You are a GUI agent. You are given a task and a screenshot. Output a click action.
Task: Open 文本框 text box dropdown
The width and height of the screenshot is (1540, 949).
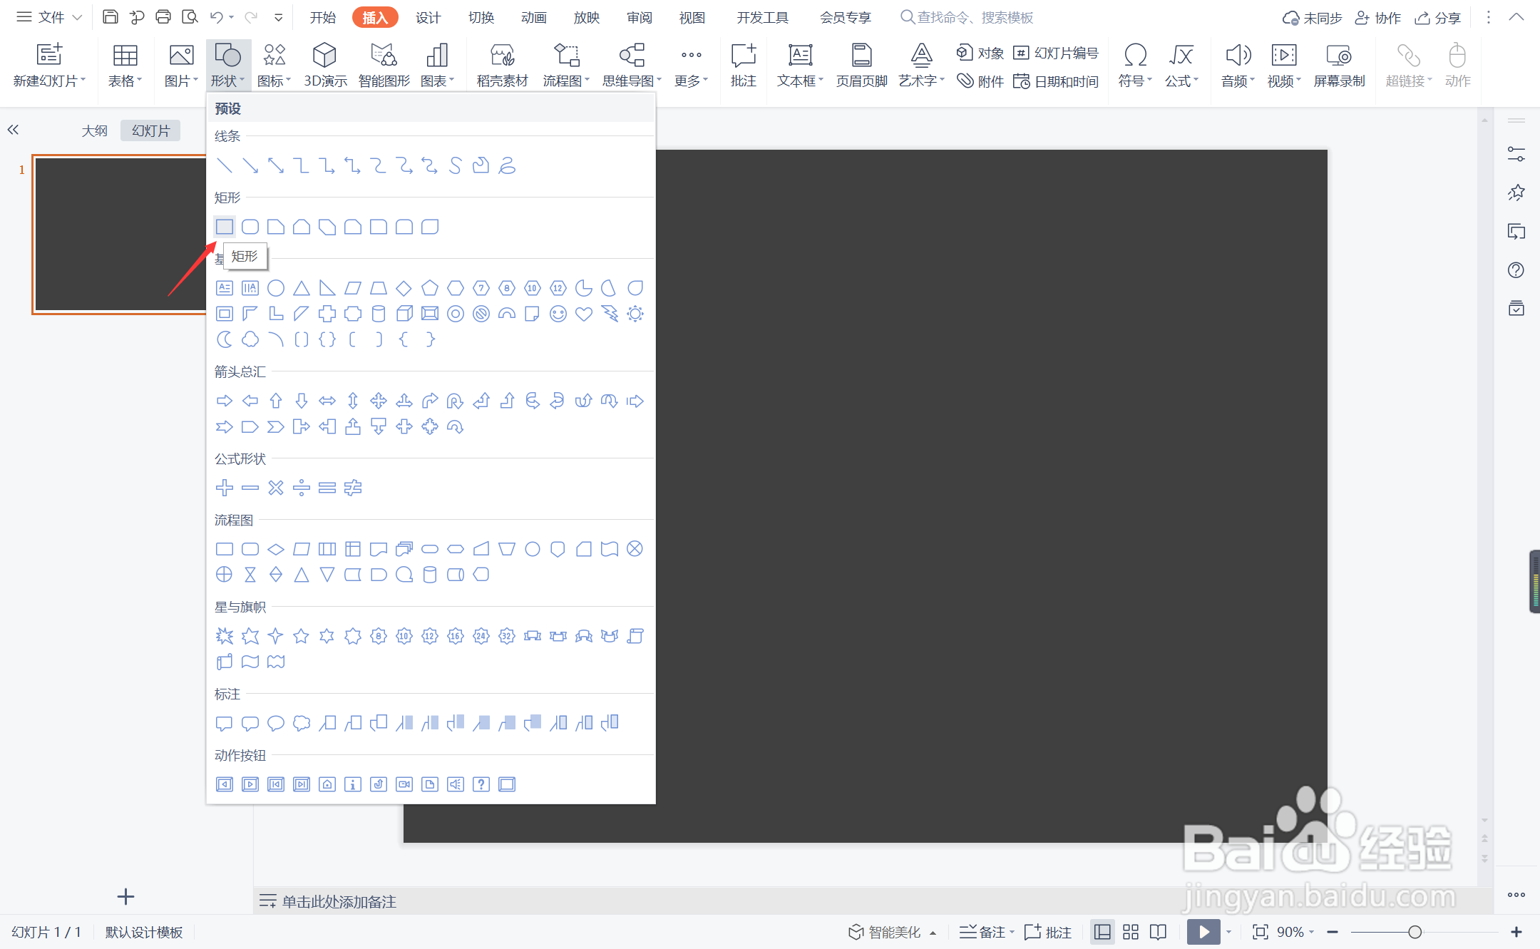pyautogui.click(x=800, y=66)
